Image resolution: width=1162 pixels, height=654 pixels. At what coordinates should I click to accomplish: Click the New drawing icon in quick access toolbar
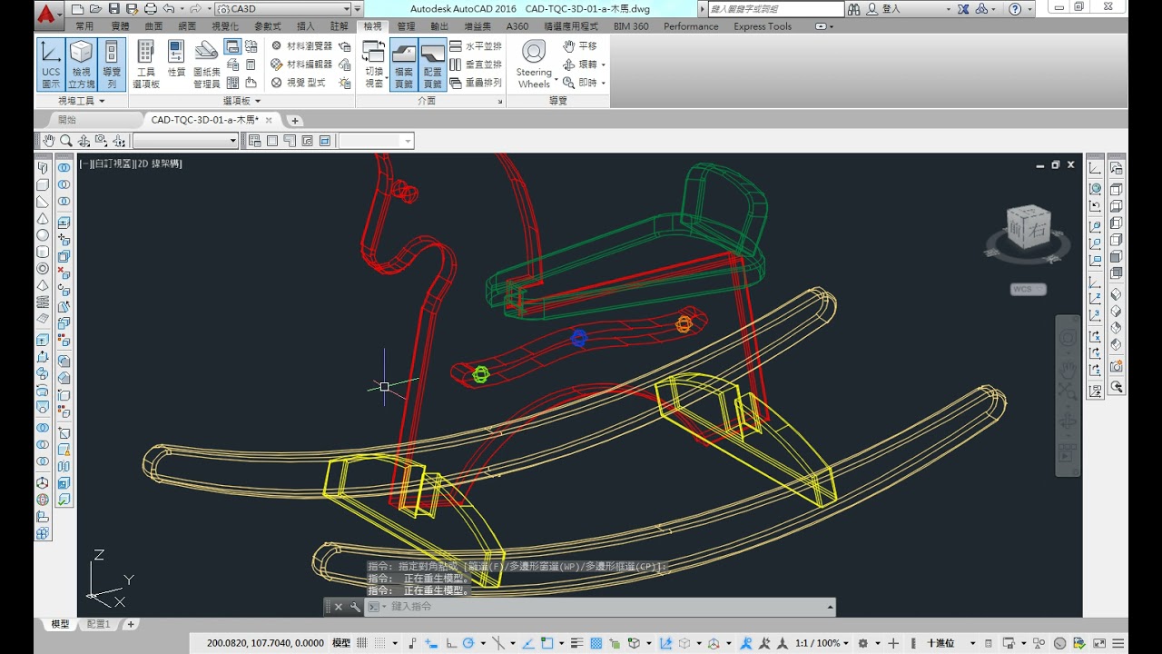coord(77,9)
